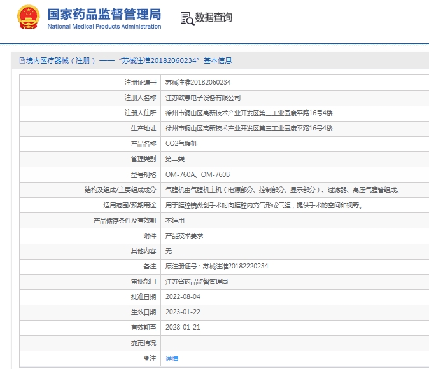Viewport: 429px width, 369px height.
Task: Click the 国家药品监督管理局 title
Action: tap(104, 14)
